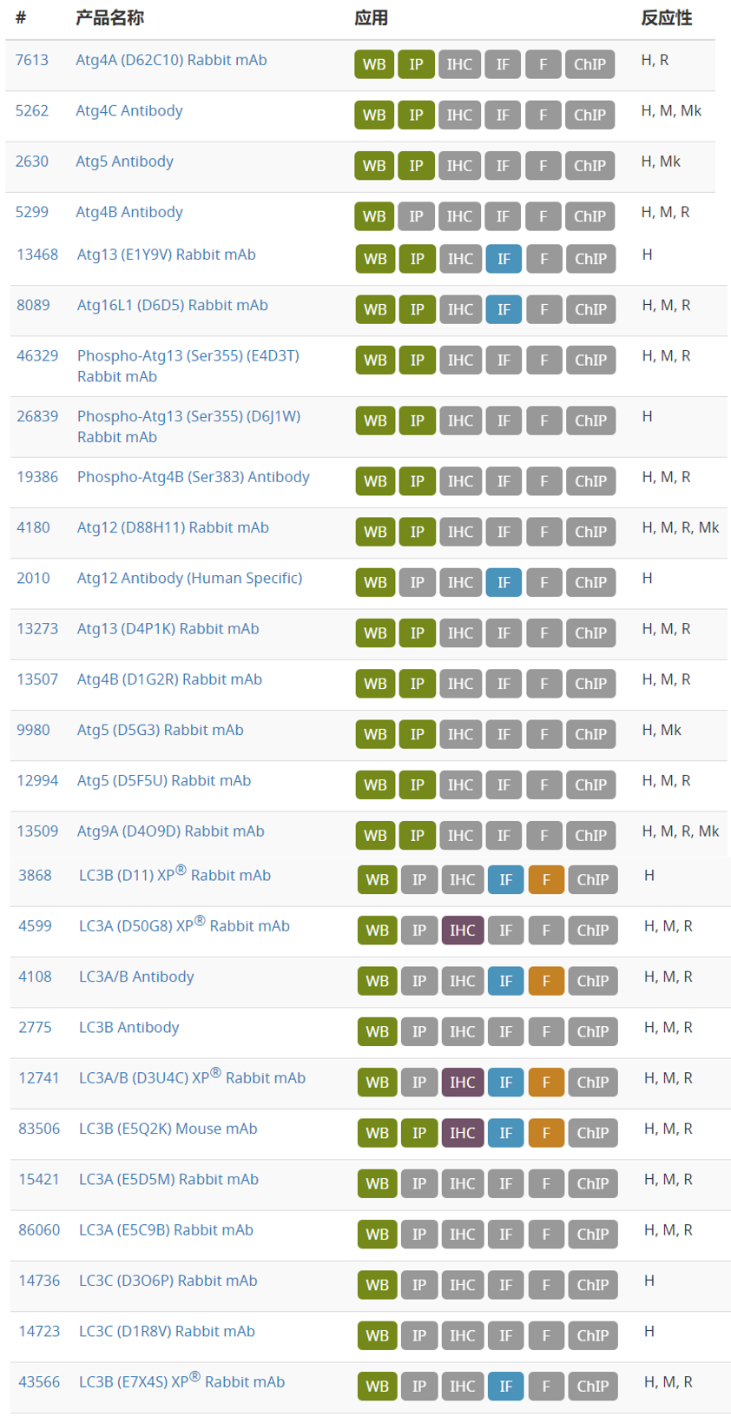Open LC3B (D11) XP Rabbit mAb link
This screenshot has height=1417, width=731.
click(x=175, y=874)
